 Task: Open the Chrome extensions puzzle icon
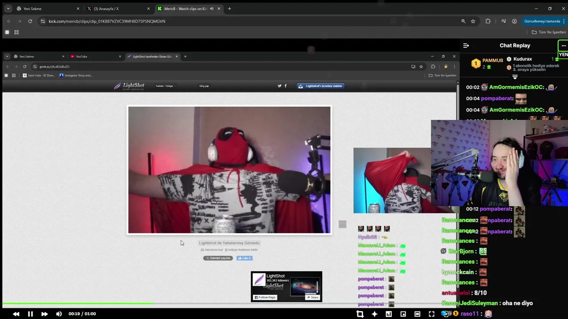pos(488,21)
